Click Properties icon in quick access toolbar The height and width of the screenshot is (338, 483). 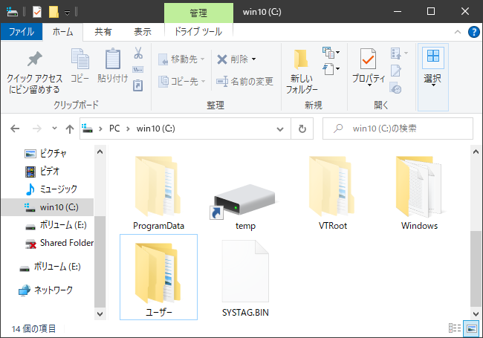tap(37, 12)
